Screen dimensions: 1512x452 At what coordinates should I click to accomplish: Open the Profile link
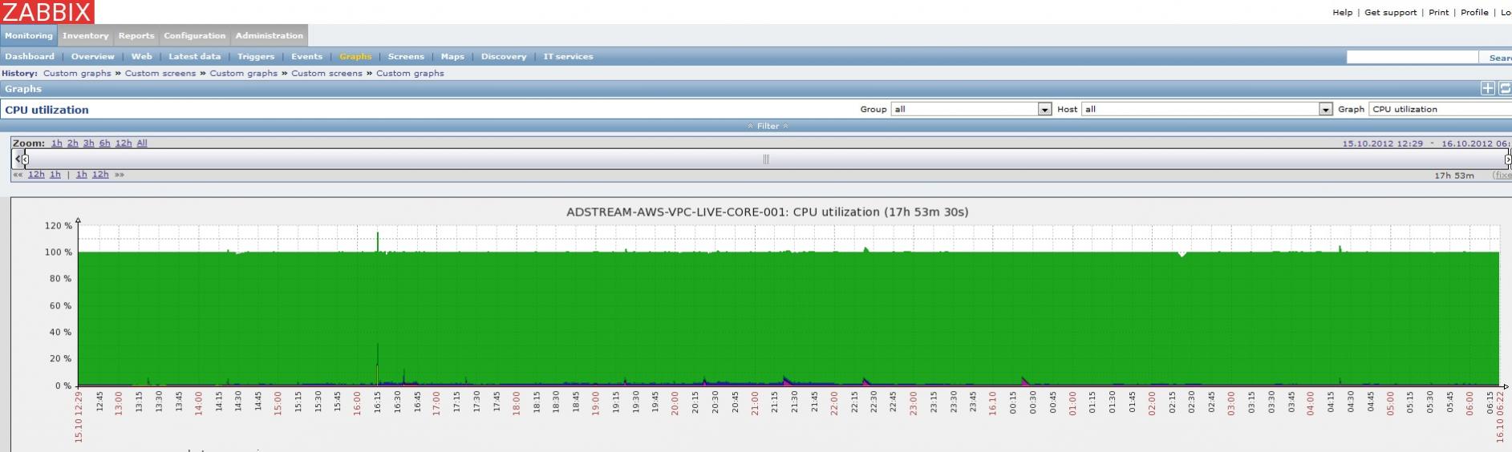coord(1474,13)
